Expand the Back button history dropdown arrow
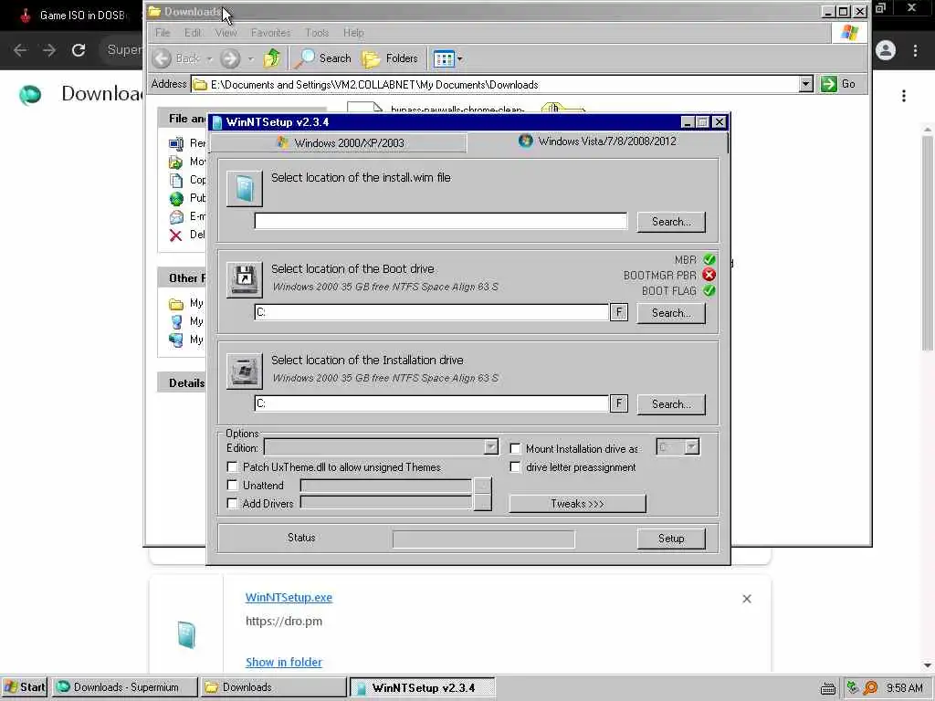Viewport: 935px width, 701px height. click(x=209, y=59)
